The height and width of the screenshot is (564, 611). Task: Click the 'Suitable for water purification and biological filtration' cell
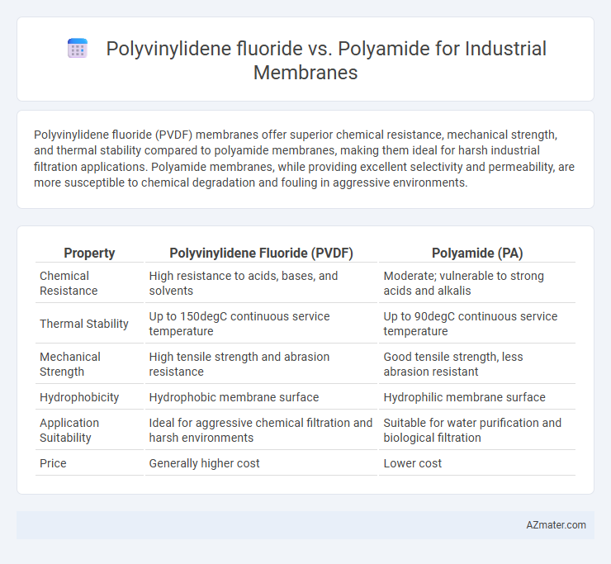(x=477, y=430)
